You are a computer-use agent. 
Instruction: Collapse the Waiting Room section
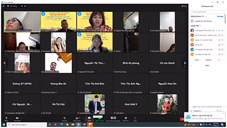point(205,16)
